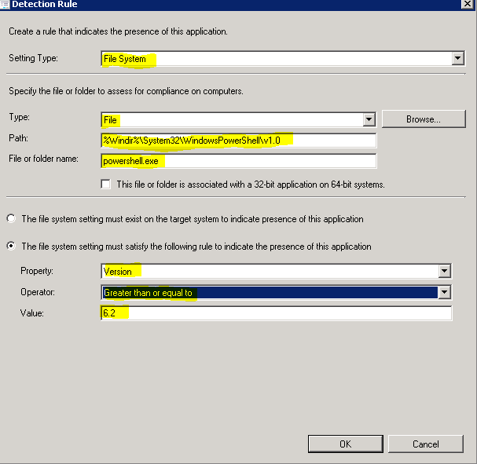Enable the 32-bit application on 64-bit checkbox
The height and width of the screenshot is (464, 477).
105,185
